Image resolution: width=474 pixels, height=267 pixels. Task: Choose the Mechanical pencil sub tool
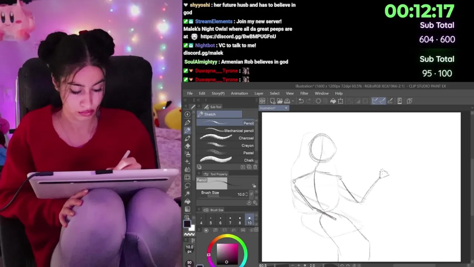click(226, 131)
